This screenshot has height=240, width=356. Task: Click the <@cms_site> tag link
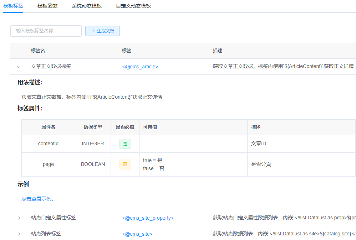pyautogui.click(x=137, y=234)
